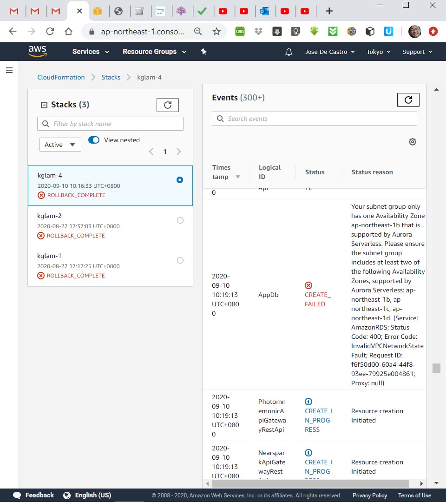Open the 3D cube extension icon
This screenshot has height=502, width=446.
pyautogui.click(x=370, y=32)
